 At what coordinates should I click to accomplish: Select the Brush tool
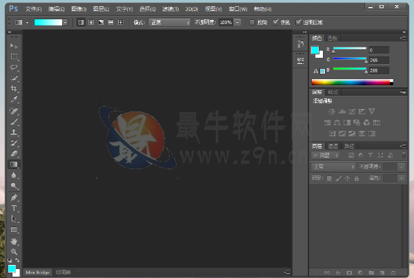[14, 122]
